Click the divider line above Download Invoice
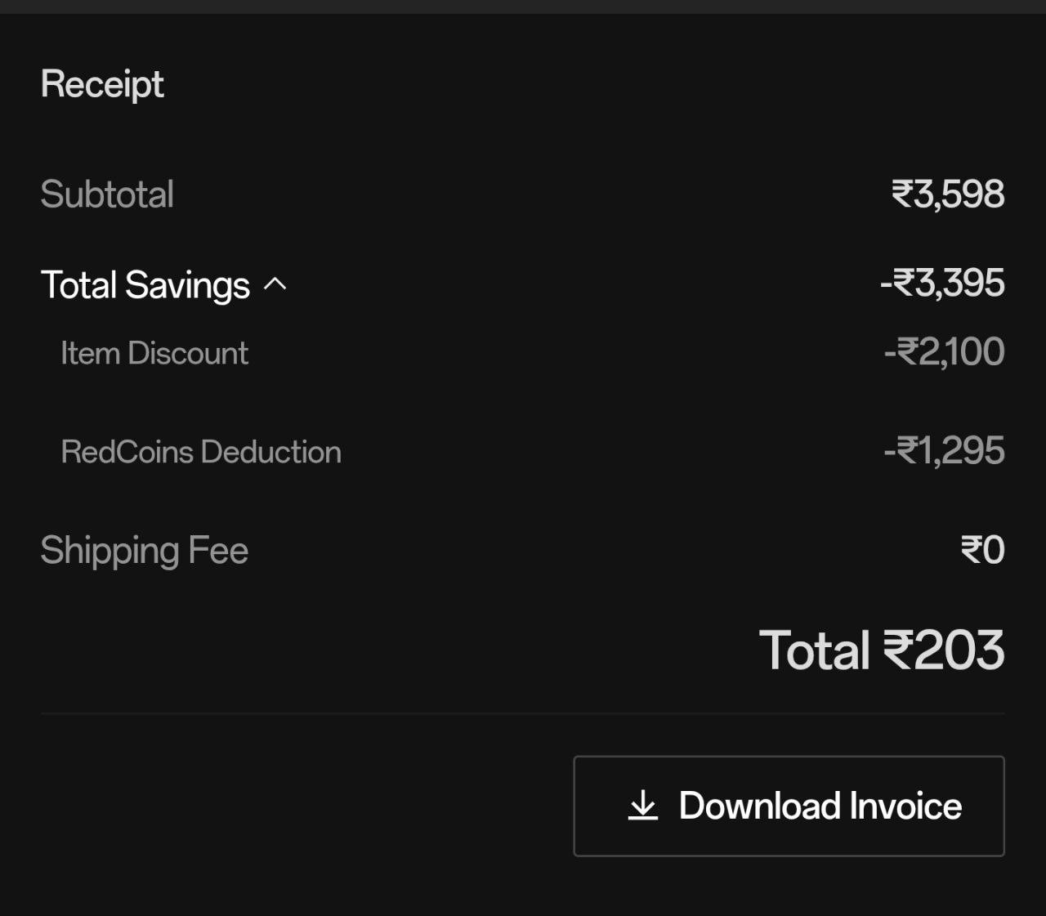Screen dimensions: 1046x916 click(523, 713)
